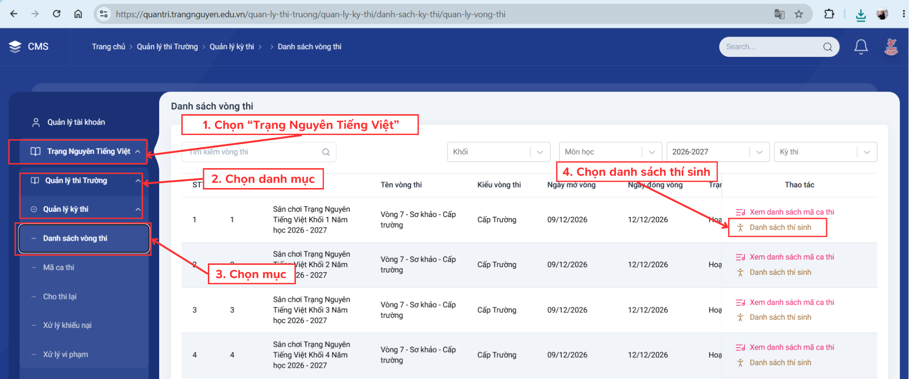The height and width of the screenshot is (379, 909).
Task: Click the list icon of Xem danh sách mã ca thi, row 3
Action: (x=740, y=302)
